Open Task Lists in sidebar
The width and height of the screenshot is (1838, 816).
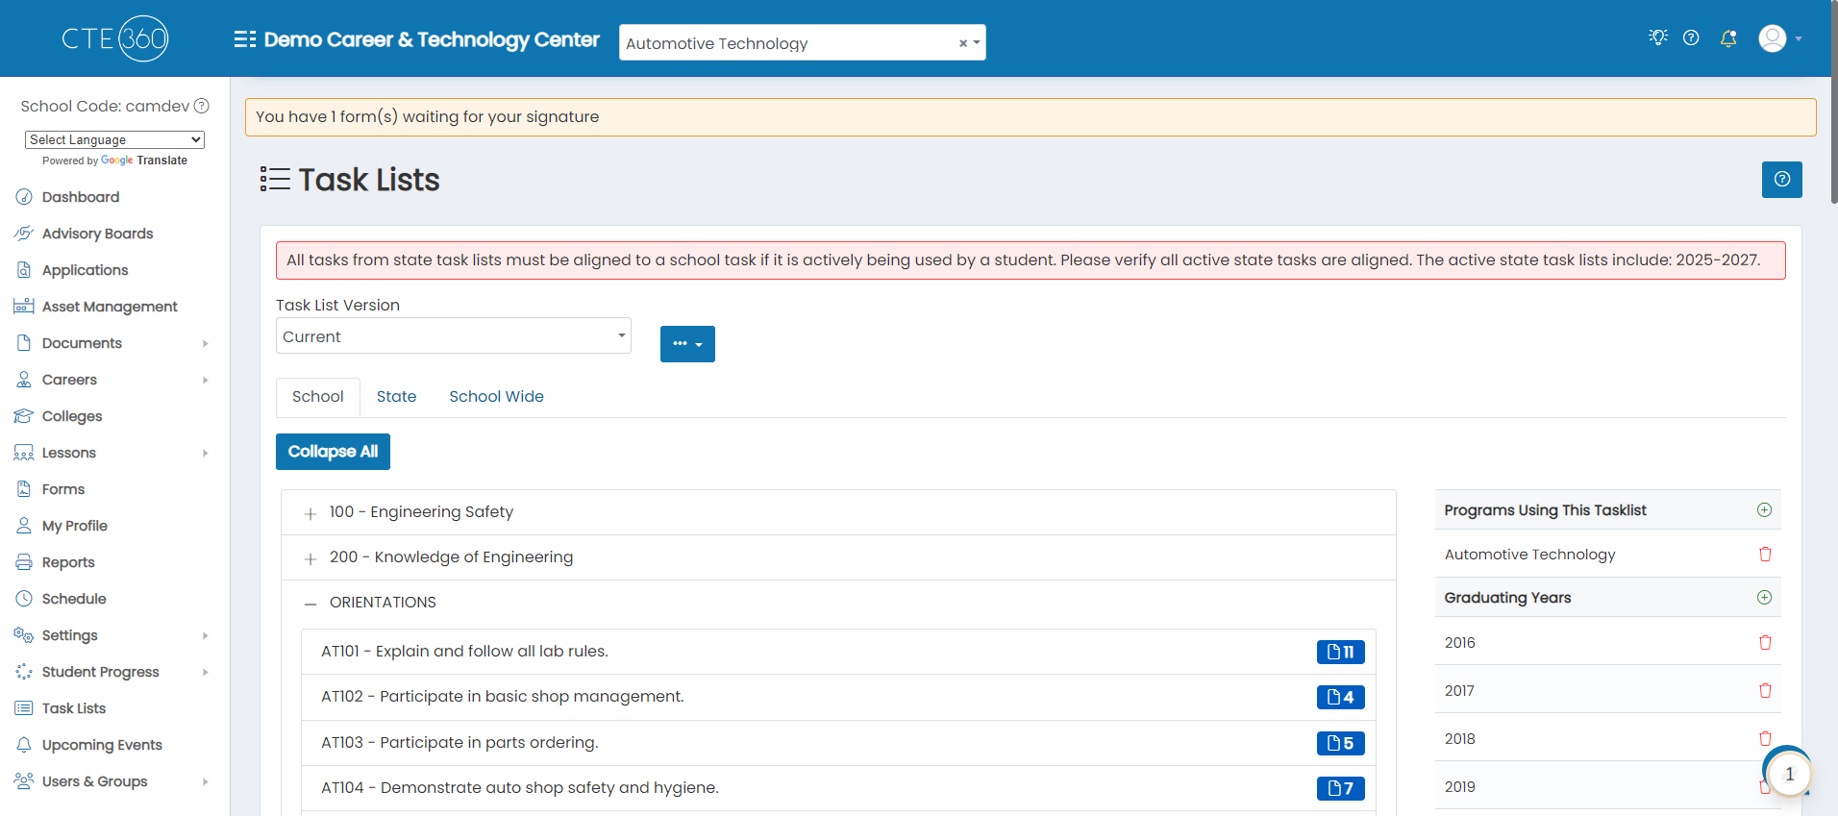[74, 708]
